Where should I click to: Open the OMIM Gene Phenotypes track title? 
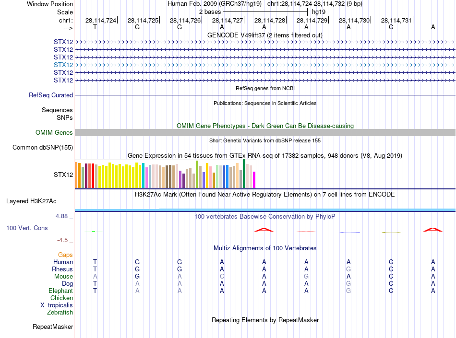point(264,126)
